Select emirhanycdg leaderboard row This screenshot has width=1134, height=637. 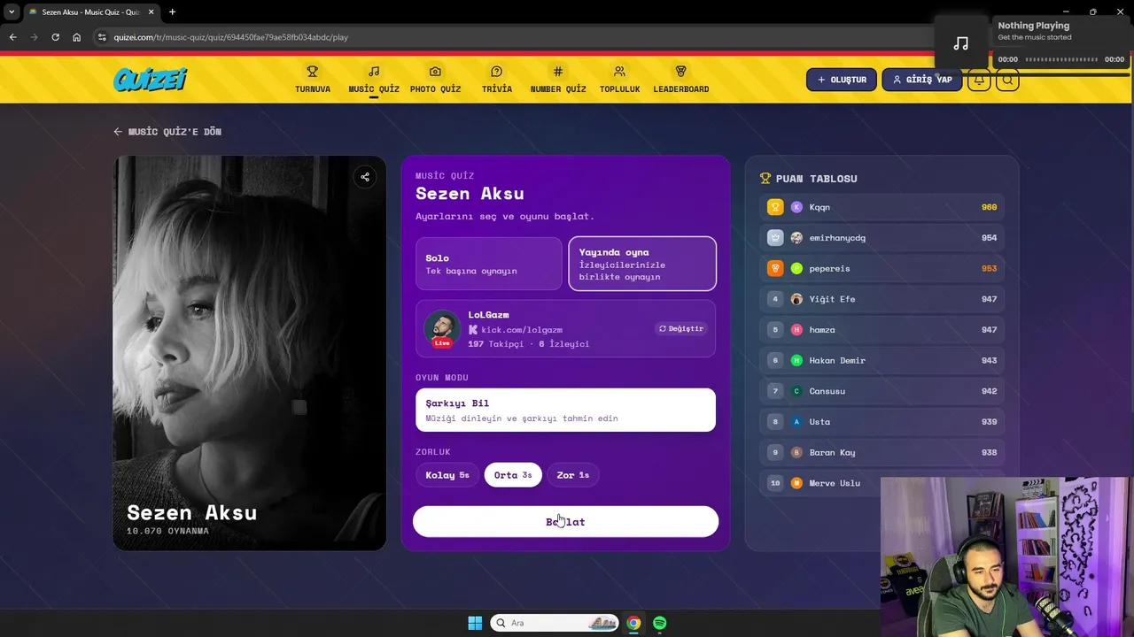click(x=882, y=238)
